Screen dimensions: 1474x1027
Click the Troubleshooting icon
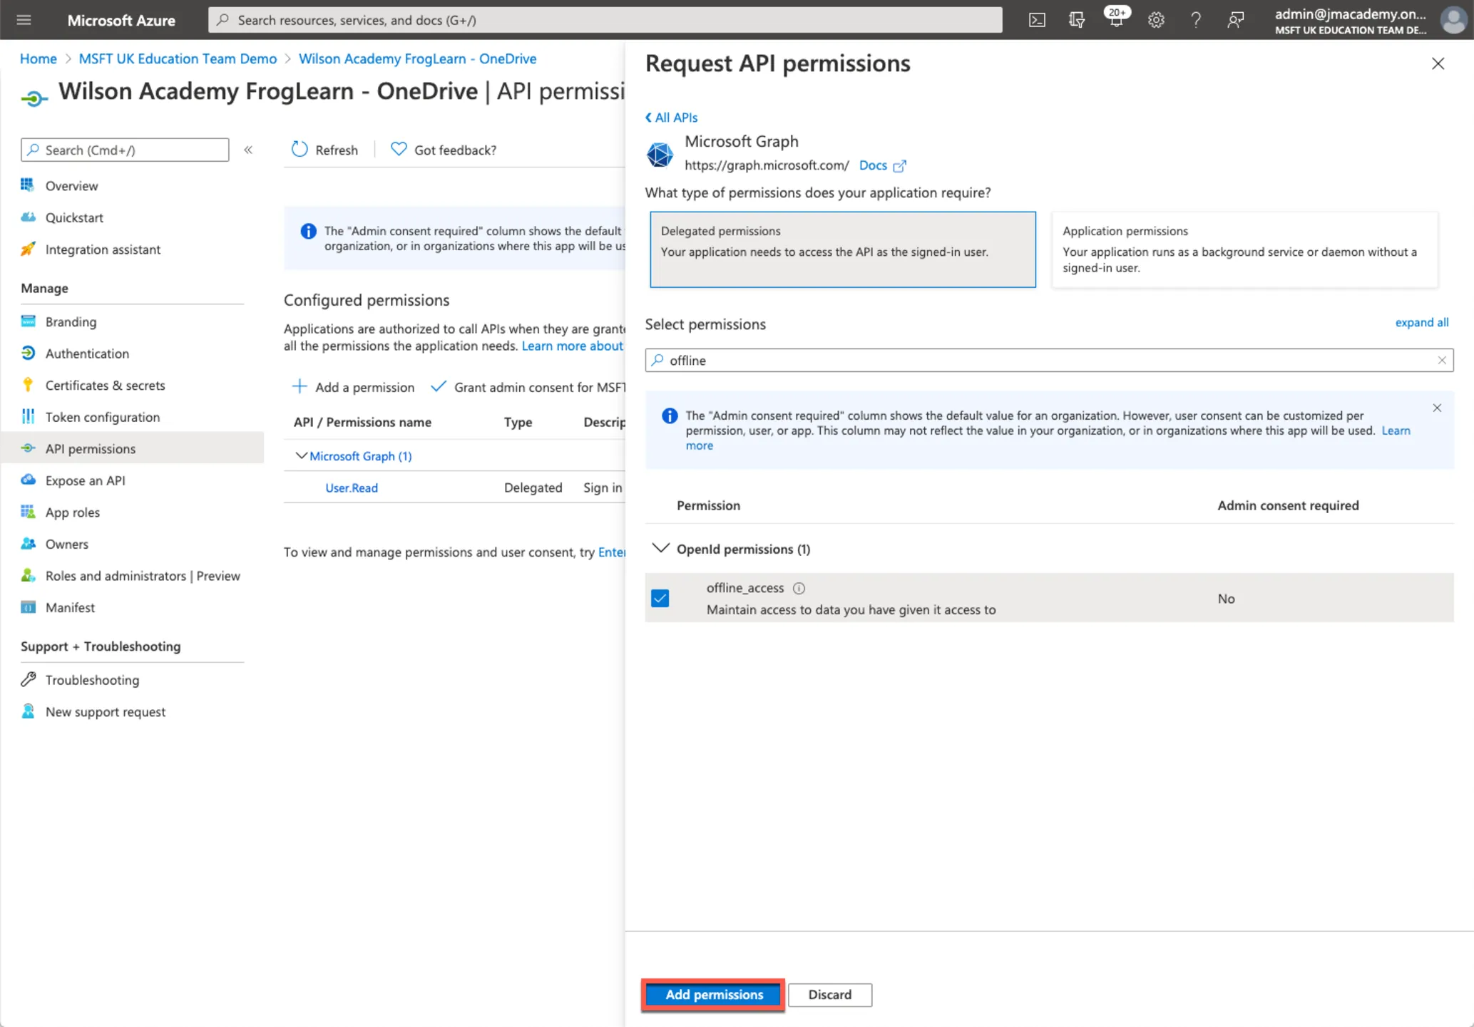29,678
